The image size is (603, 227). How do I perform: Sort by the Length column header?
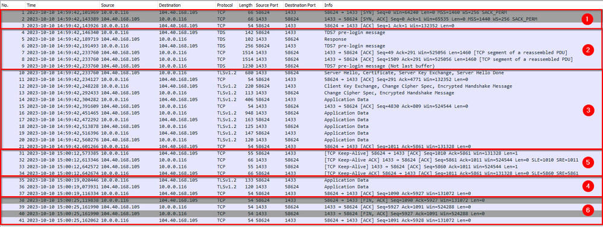[246, 5]
